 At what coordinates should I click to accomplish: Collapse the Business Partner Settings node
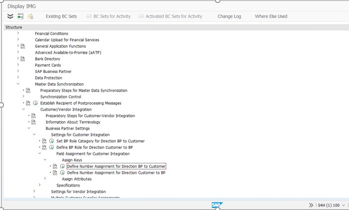29,128
